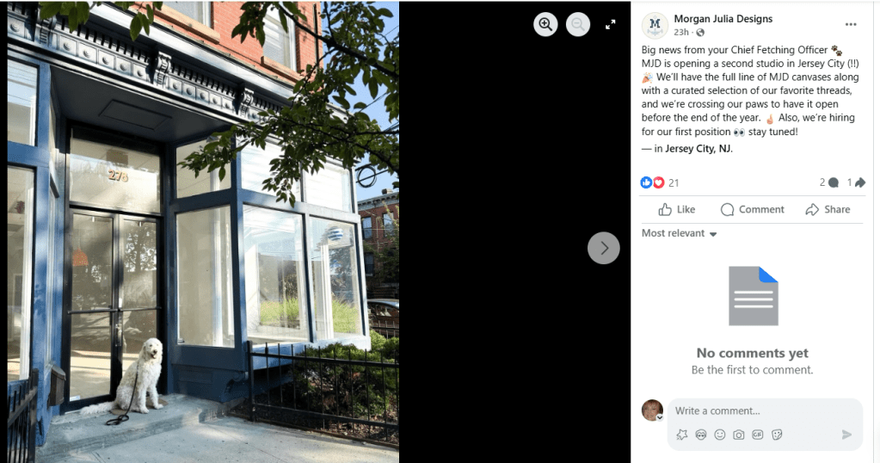Open the Jersey City, NJ location link
Viewport: 880px width, 463px height.
(x=698, y=149)
